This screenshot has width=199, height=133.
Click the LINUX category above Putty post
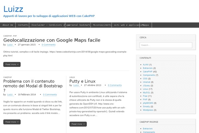pos(72,77)
